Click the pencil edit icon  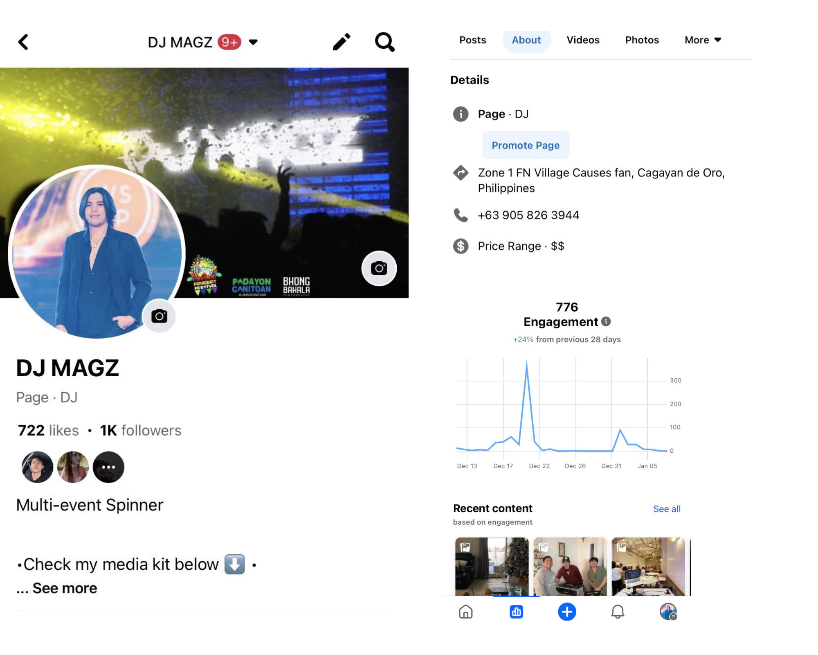(342, 42)
